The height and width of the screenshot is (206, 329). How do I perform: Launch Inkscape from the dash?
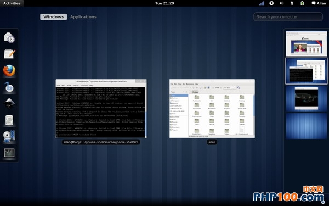pyautogui.click(x=9, y=103)
